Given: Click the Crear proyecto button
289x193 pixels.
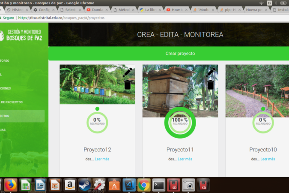Looking at the screenshot, I should (x=180, y=54).
